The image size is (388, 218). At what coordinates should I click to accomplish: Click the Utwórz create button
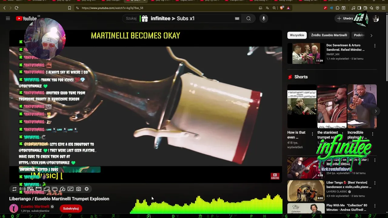tap(345, 18)
